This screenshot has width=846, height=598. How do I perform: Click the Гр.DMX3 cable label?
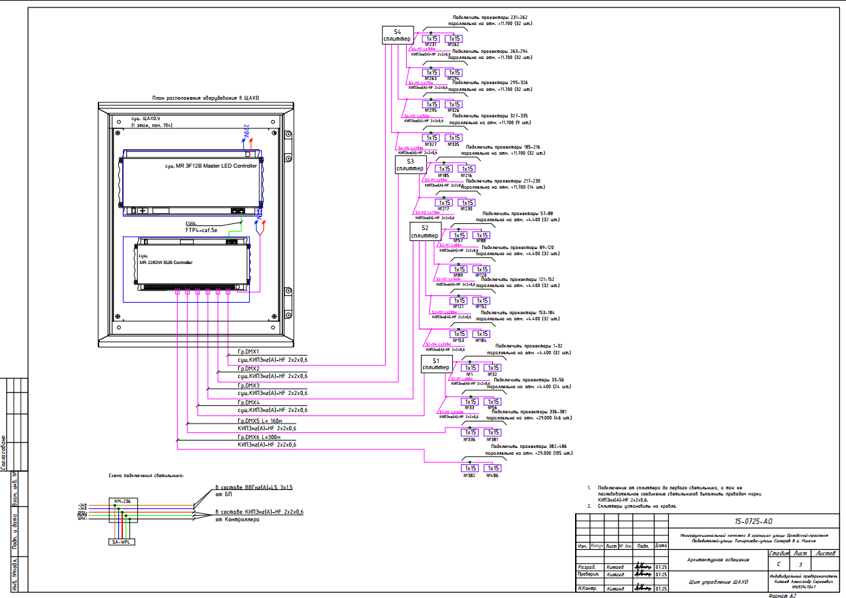click(x=249, y=386)
